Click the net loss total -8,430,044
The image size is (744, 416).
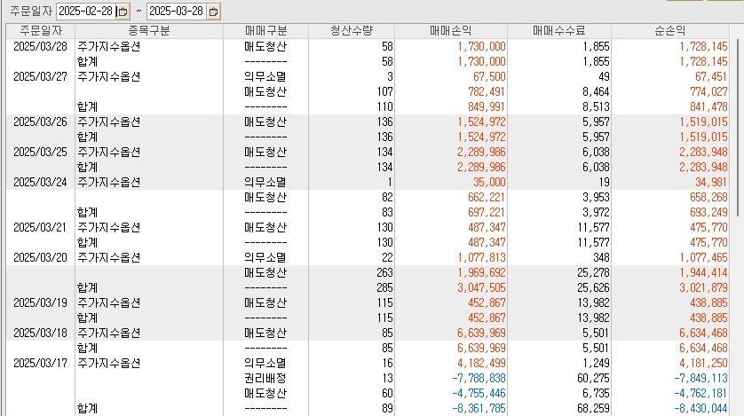tap(700, 408)
